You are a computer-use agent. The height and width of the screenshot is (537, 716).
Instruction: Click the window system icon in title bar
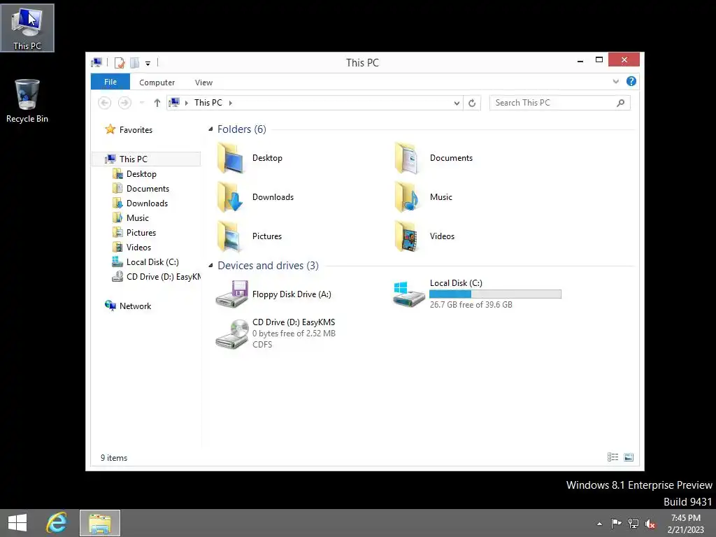pos(96,62)
